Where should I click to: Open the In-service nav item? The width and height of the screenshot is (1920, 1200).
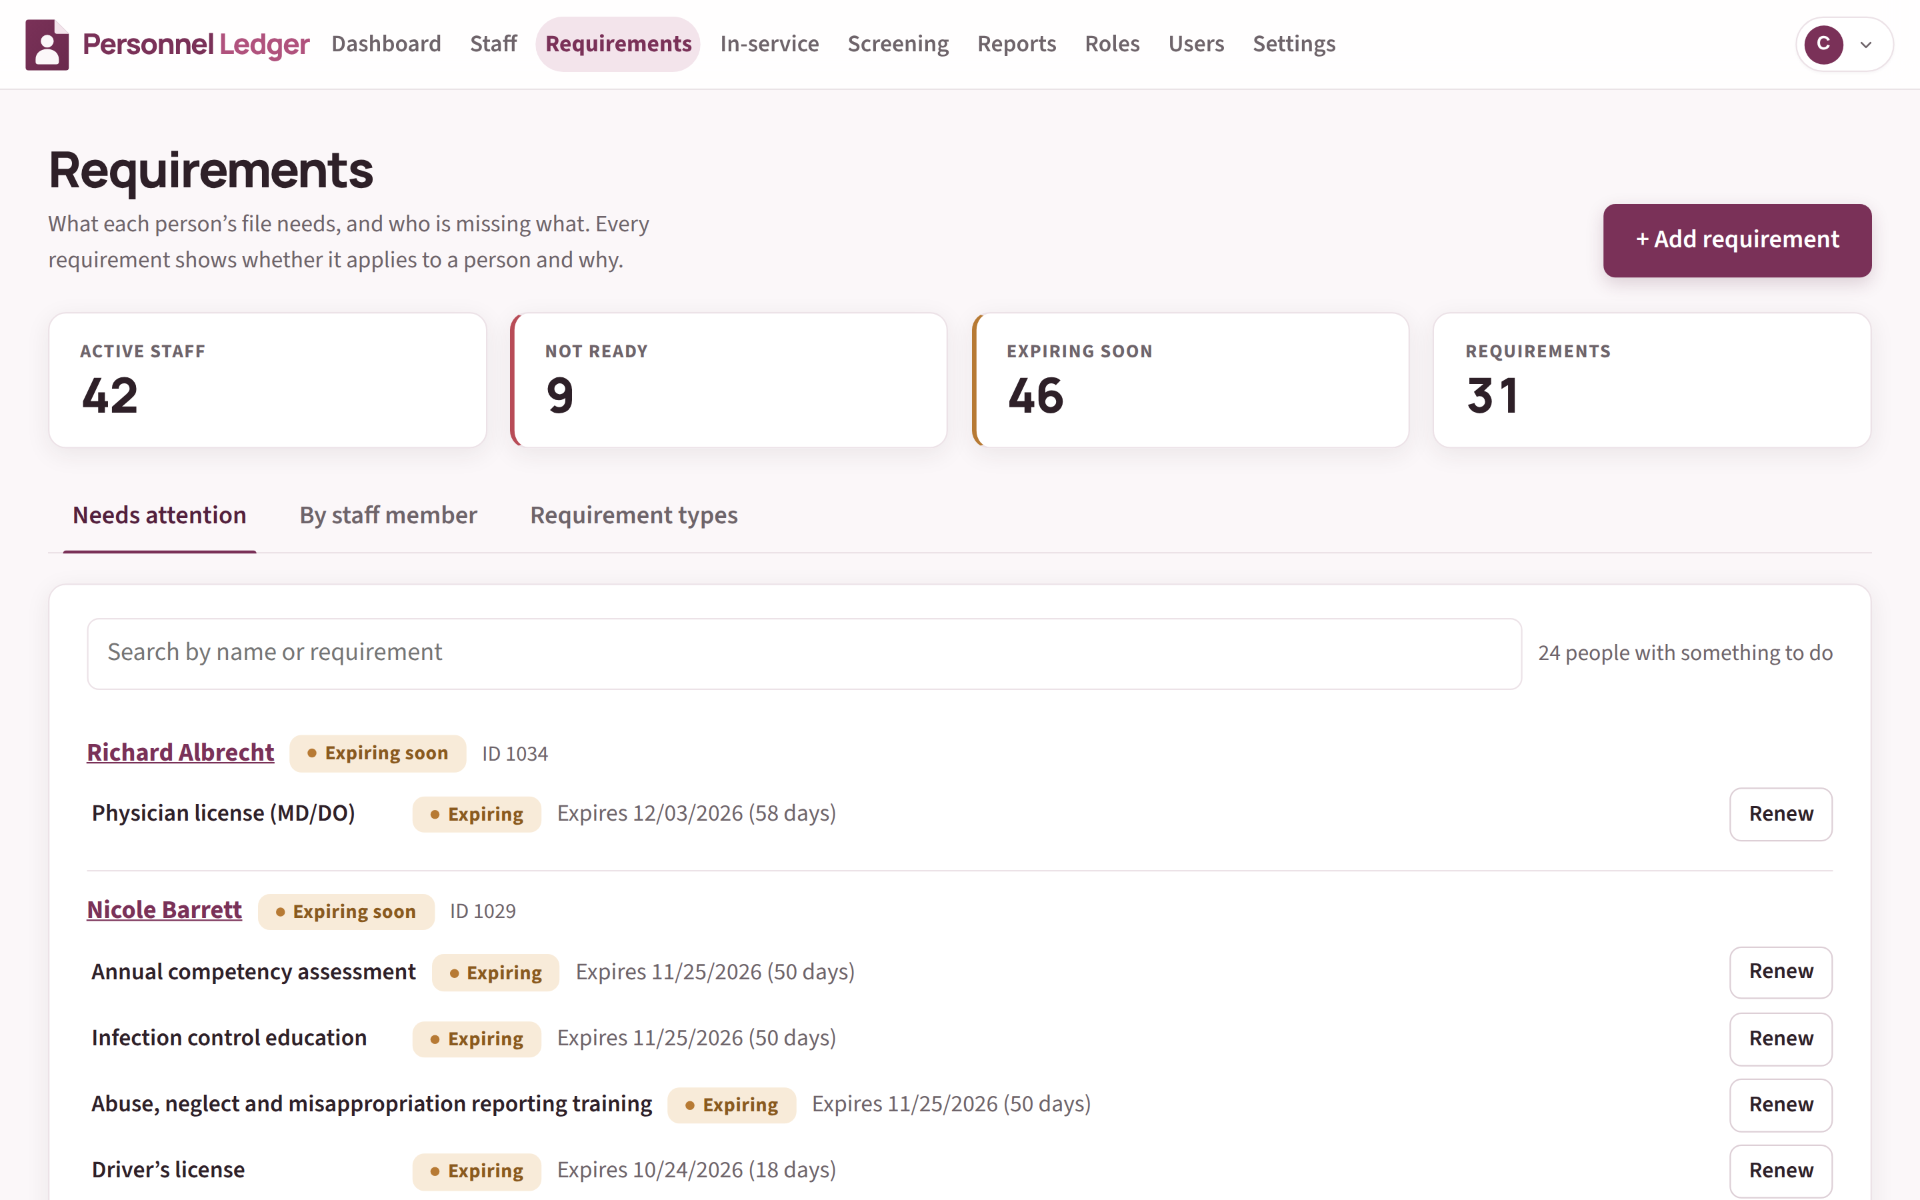point(769,43)
